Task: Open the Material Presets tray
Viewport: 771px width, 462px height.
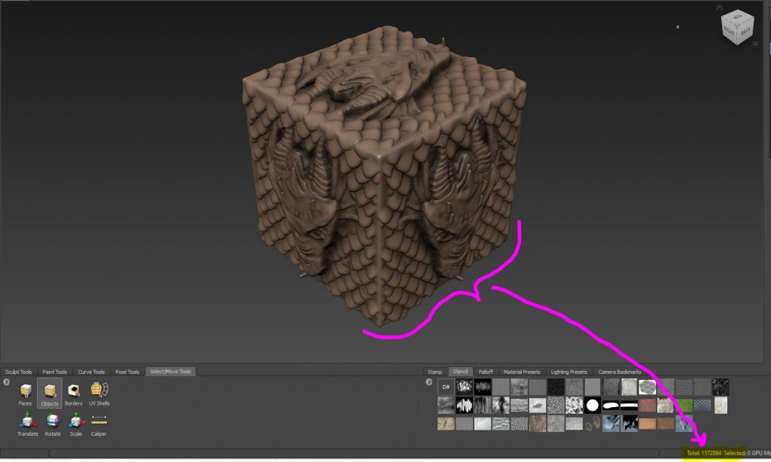Action: pyautogui.click(x=522, y=371)
